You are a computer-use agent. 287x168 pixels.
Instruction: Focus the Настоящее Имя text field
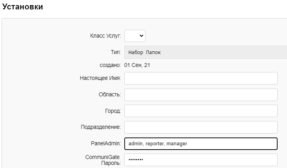[201, 78]
